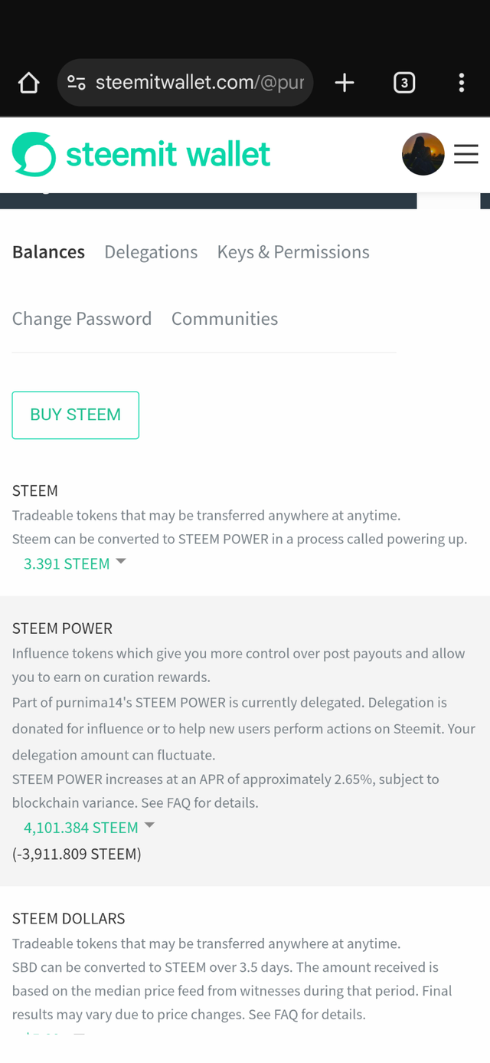
Task: Tap the browser home icon
Action: pos(28,83)
